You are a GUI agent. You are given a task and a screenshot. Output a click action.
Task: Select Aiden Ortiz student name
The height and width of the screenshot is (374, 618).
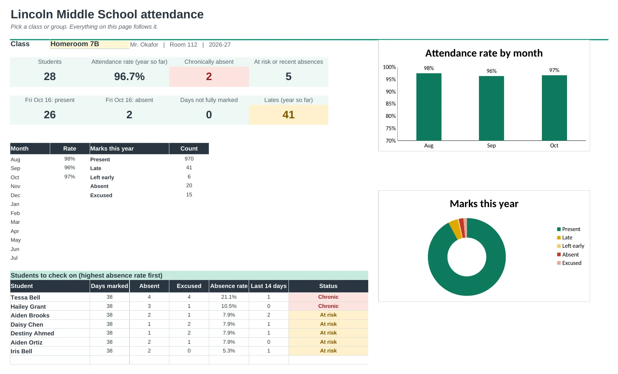27,343
